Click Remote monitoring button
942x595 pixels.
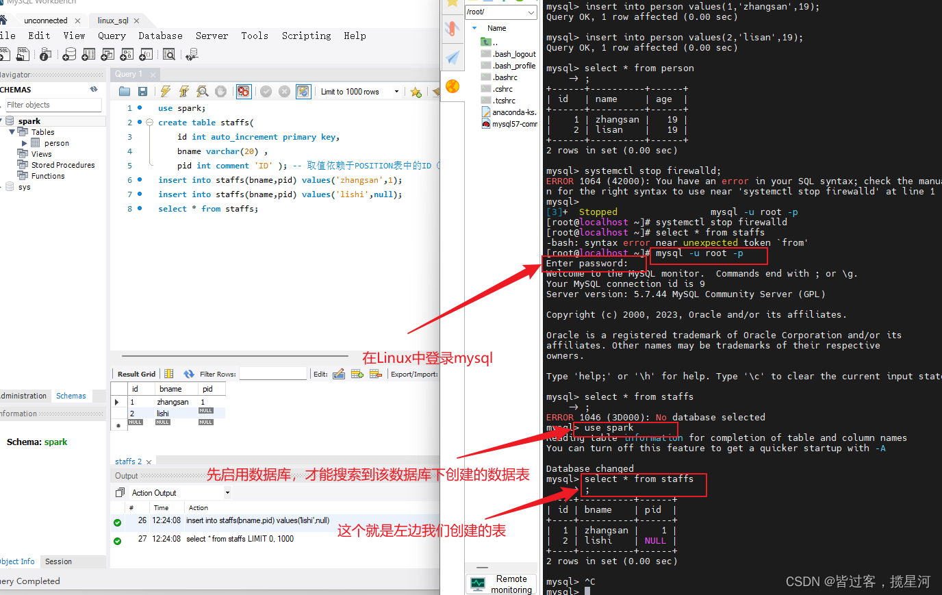(x=502, y=584)
